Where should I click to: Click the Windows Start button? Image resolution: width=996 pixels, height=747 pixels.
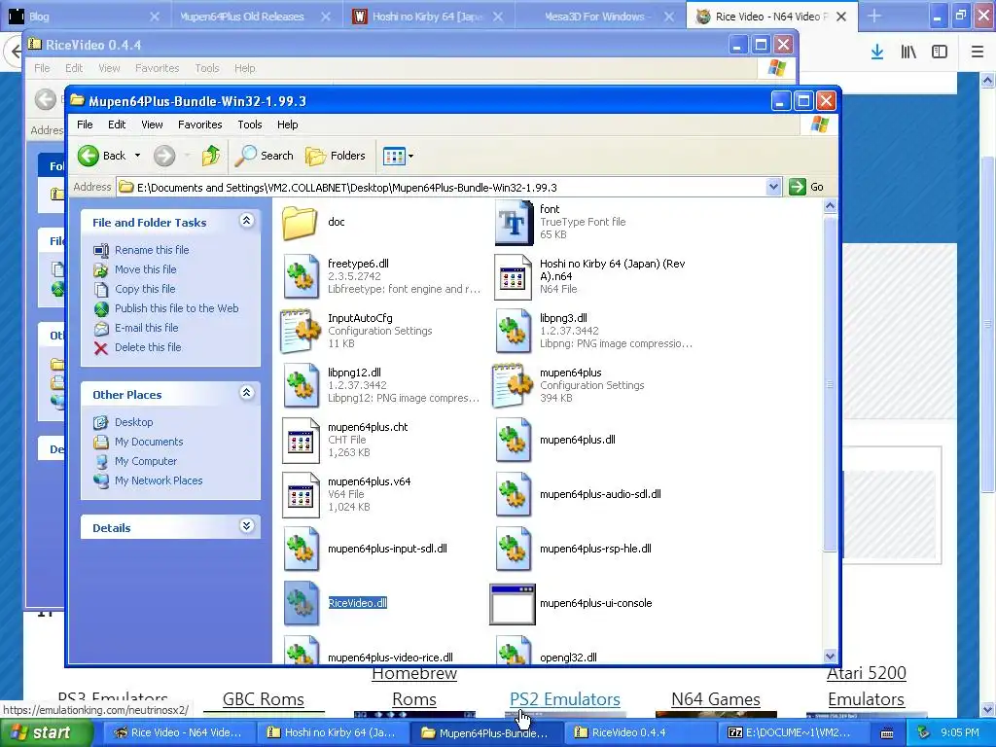[x=47, y=733]
